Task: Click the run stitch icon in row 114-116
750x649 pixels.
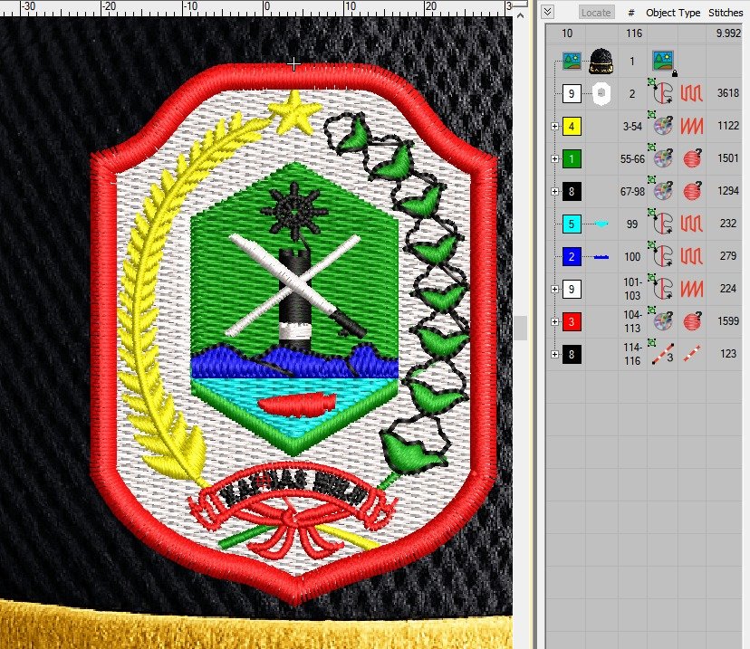Action: (692, 354)
